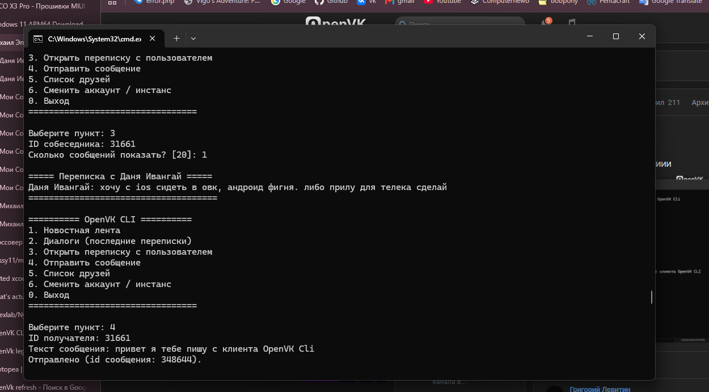Click 'Отправлено (id сообщения: 348644).' line
Viewport: 709px width, 392px height.
pyautogui.click(x=115, y=360)
